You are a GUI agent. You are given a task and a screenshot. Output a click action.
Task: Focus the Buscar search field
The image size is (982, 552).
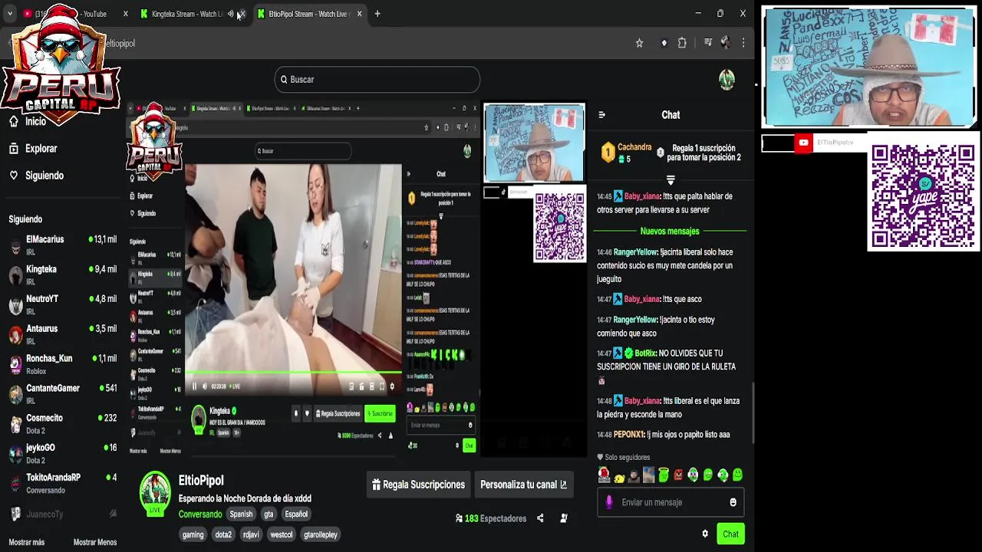tap(377, 80)
